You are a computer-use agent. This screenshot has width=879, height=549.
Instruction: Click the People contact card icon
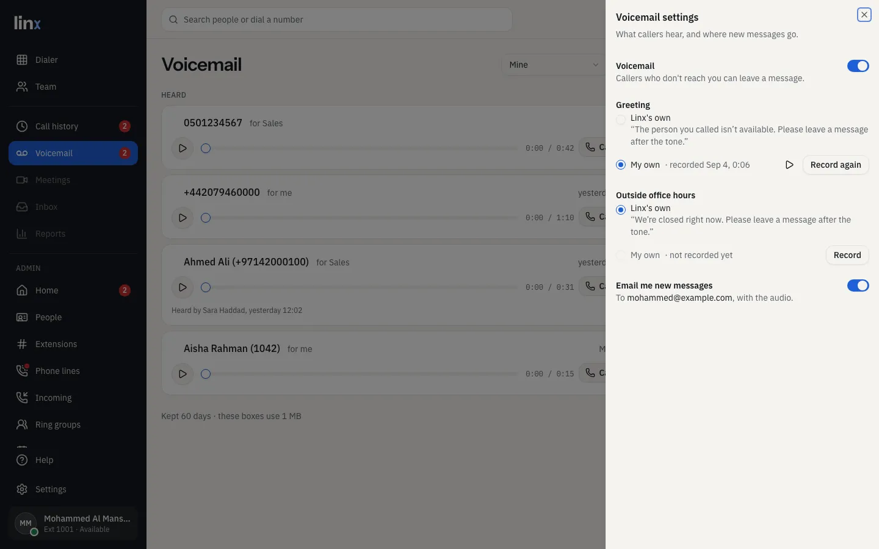coord(22,317)
